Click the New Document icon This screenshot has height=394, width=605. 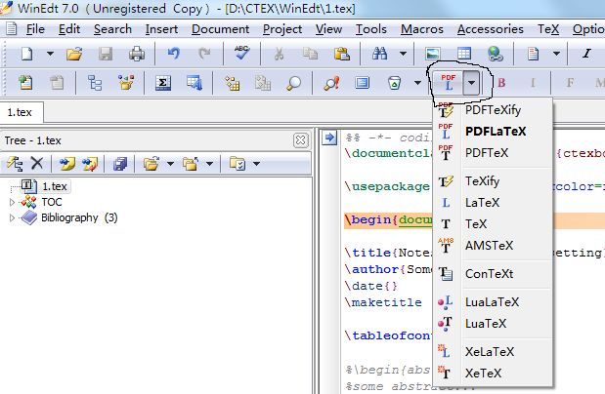pos(26,54)
